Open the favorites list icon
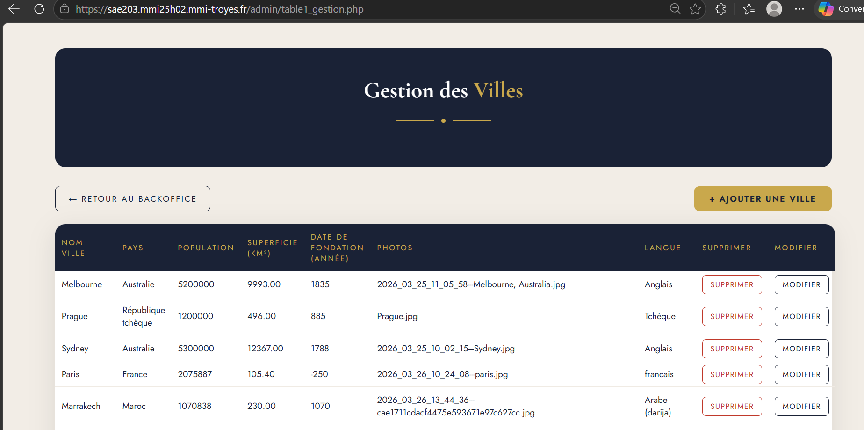Viewport: 864px width, 430px height. pyautogui.click(x=749, y=9)
